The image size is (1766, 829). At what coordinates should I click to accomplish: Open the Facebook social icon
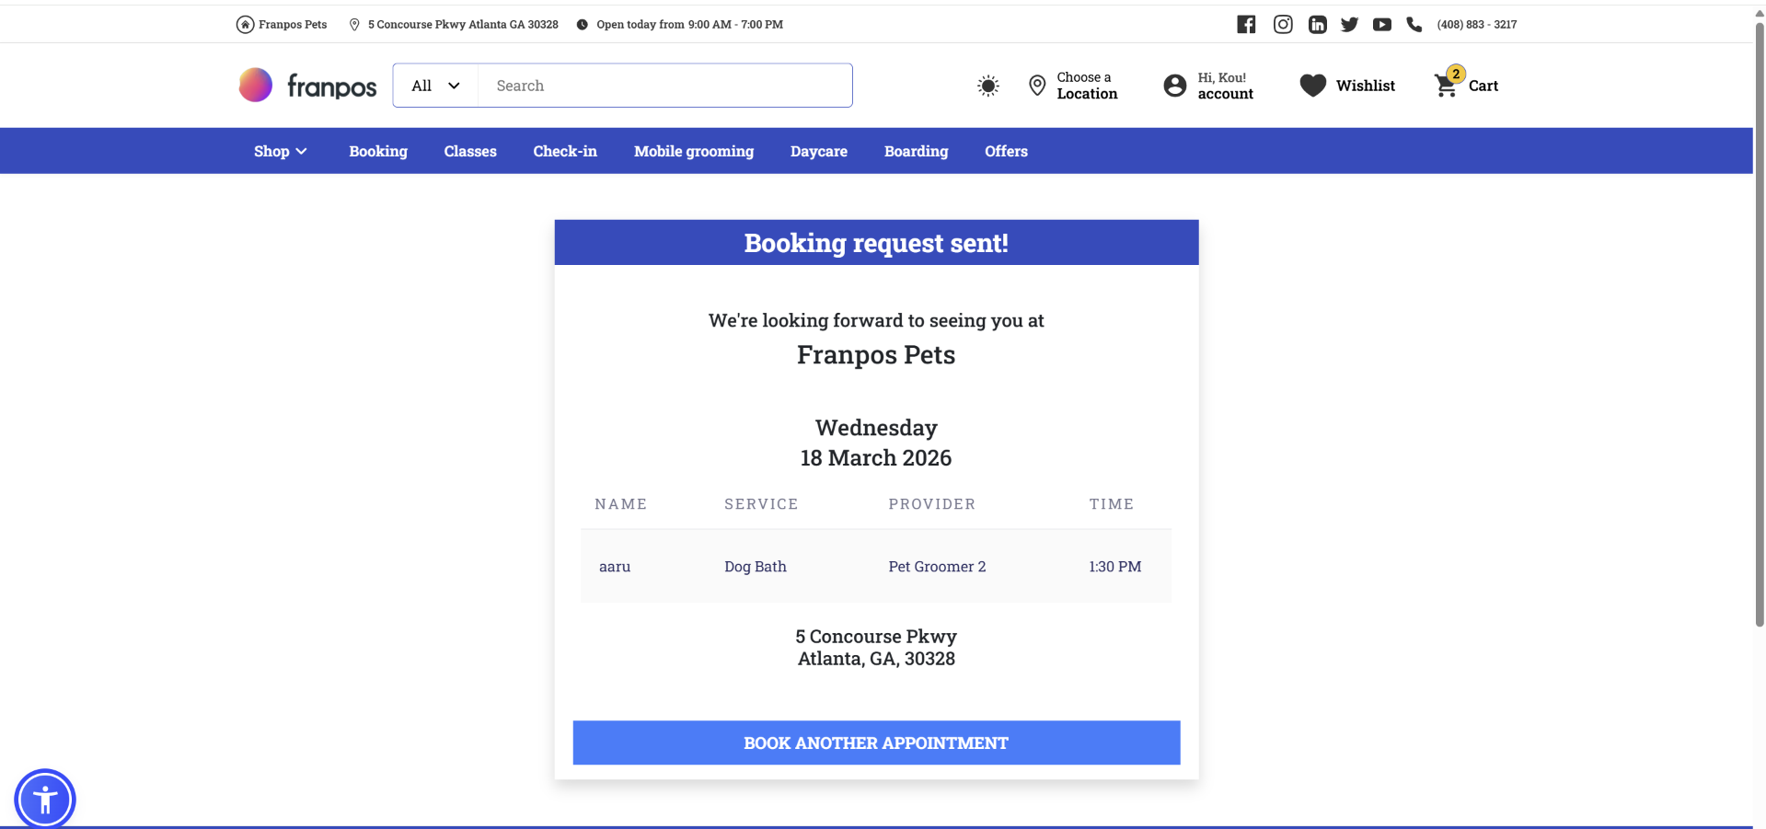[1246, 25]
